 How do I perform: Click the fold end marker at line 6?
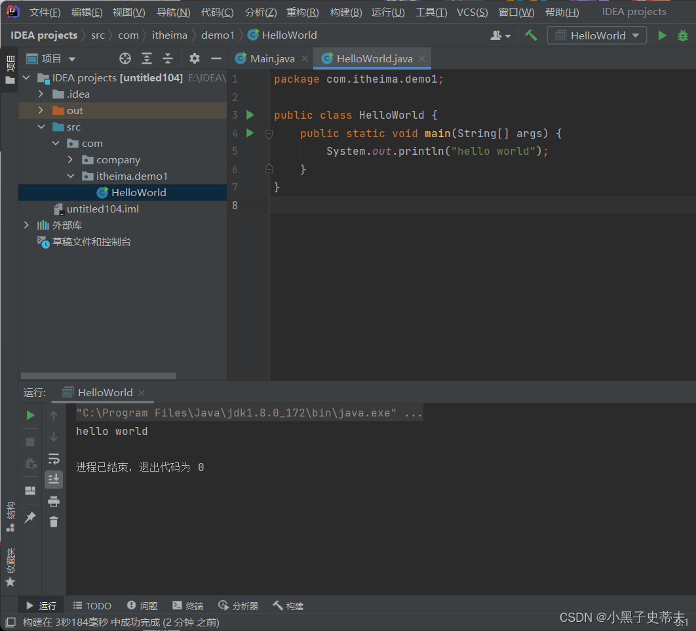click(269, 169)
